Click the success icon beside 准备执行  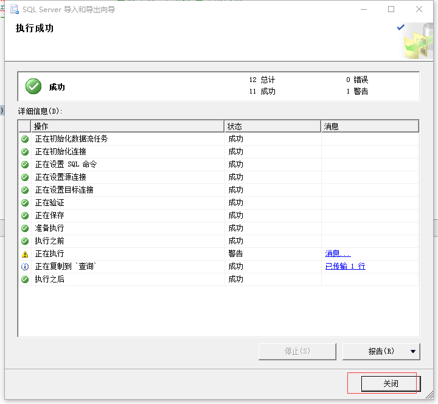[25, 228]
